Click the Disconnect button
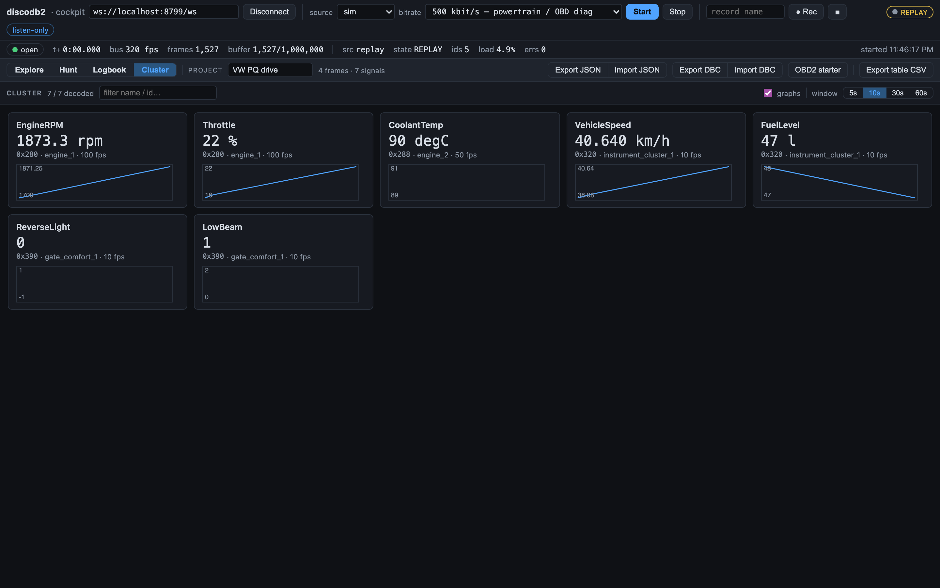940x588 pixels. (x=269, y=12)
